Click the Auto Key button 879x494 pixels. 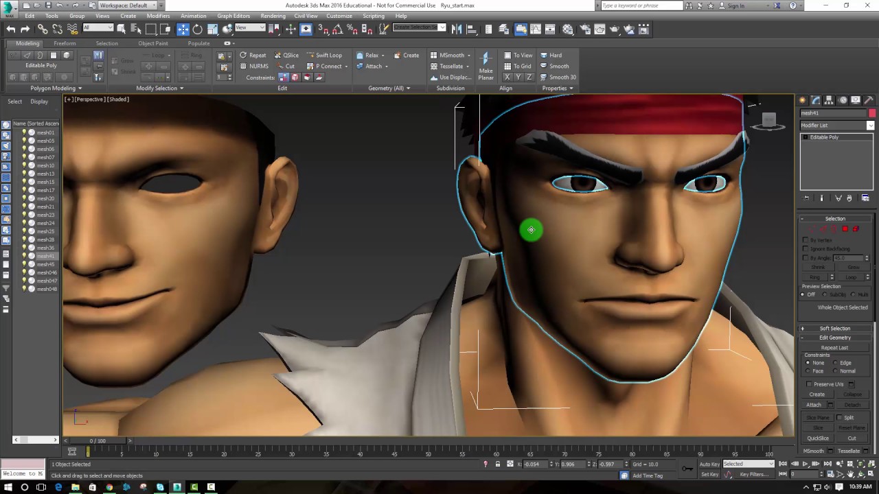point(709,464)
